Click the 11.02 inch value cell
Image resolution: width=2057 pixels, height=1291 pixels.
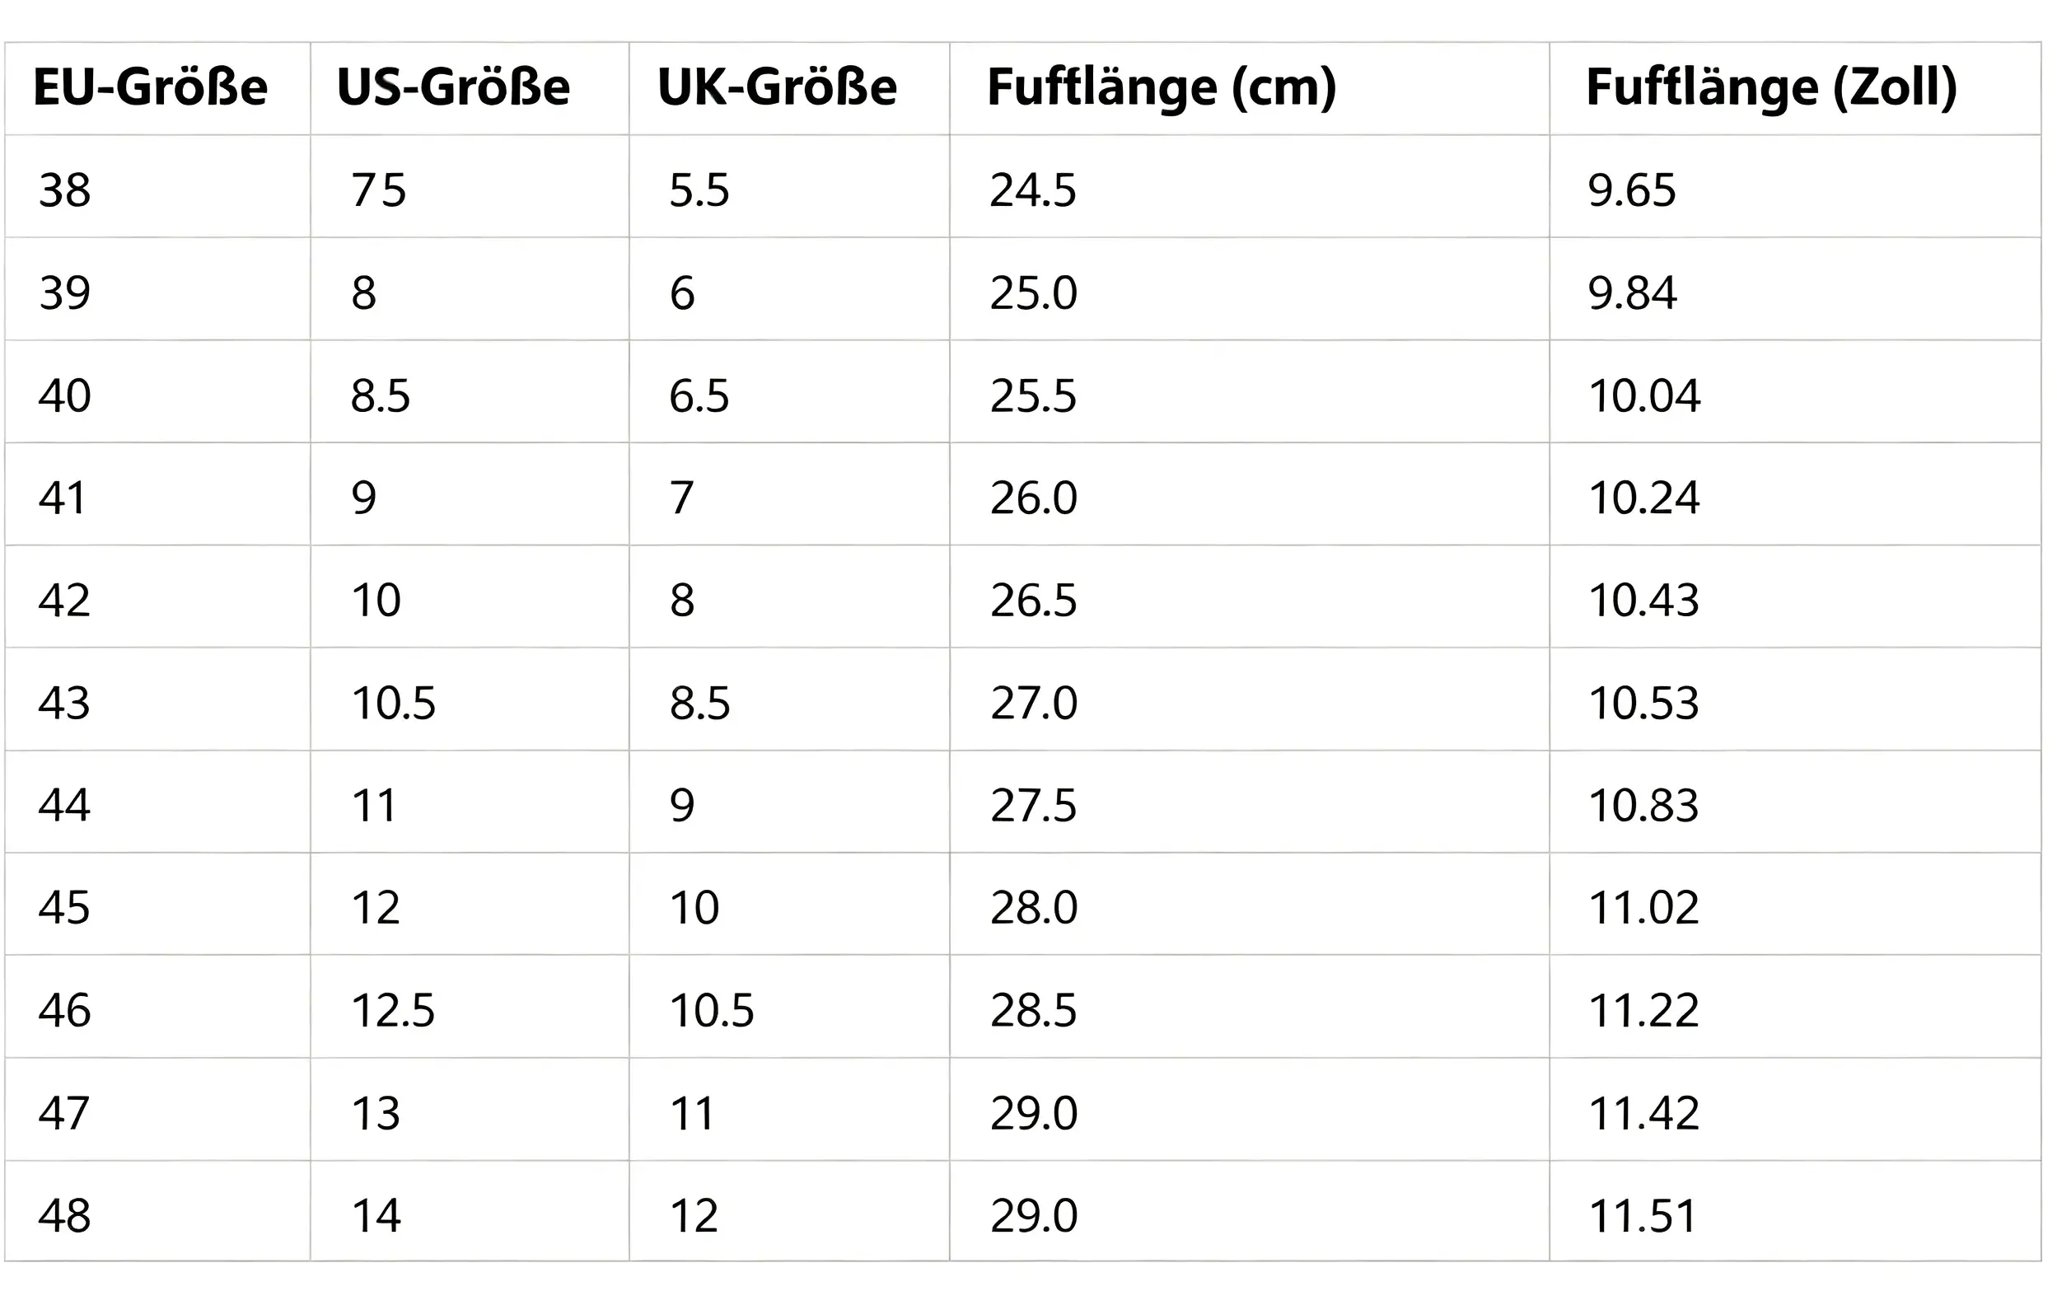point(1795,903)
